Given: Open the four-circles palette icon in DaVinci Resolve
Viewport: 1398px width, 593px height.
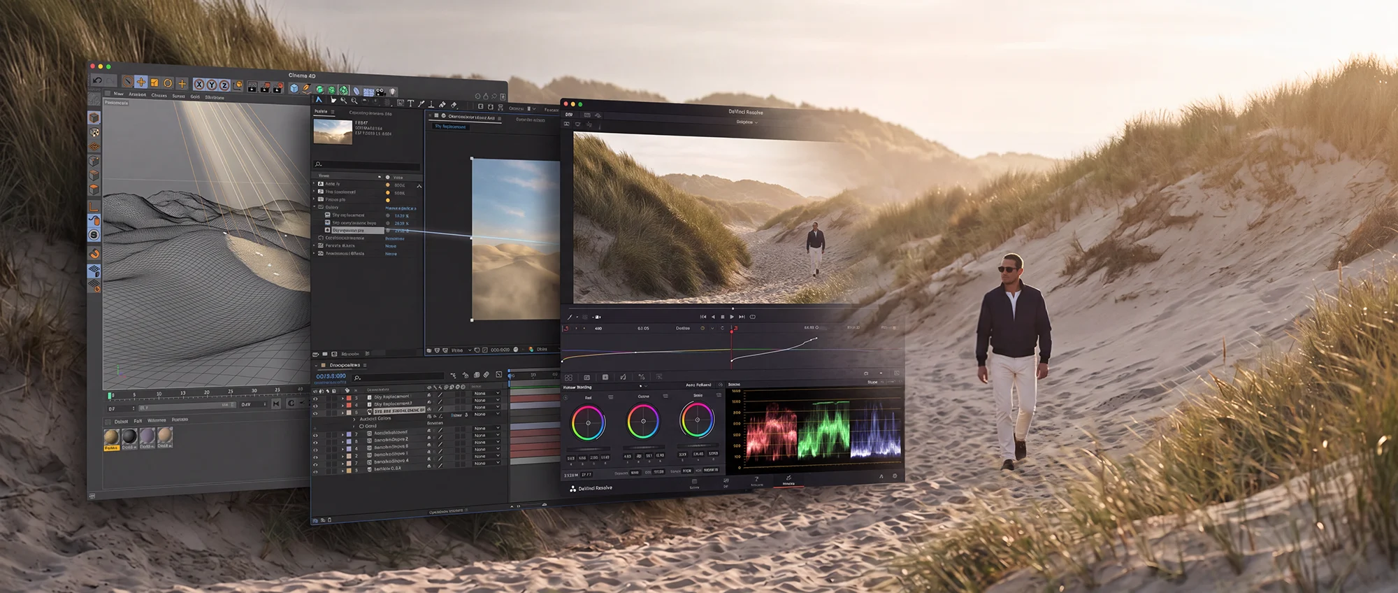Looking at the screenshot, I should tap(568, 378).
